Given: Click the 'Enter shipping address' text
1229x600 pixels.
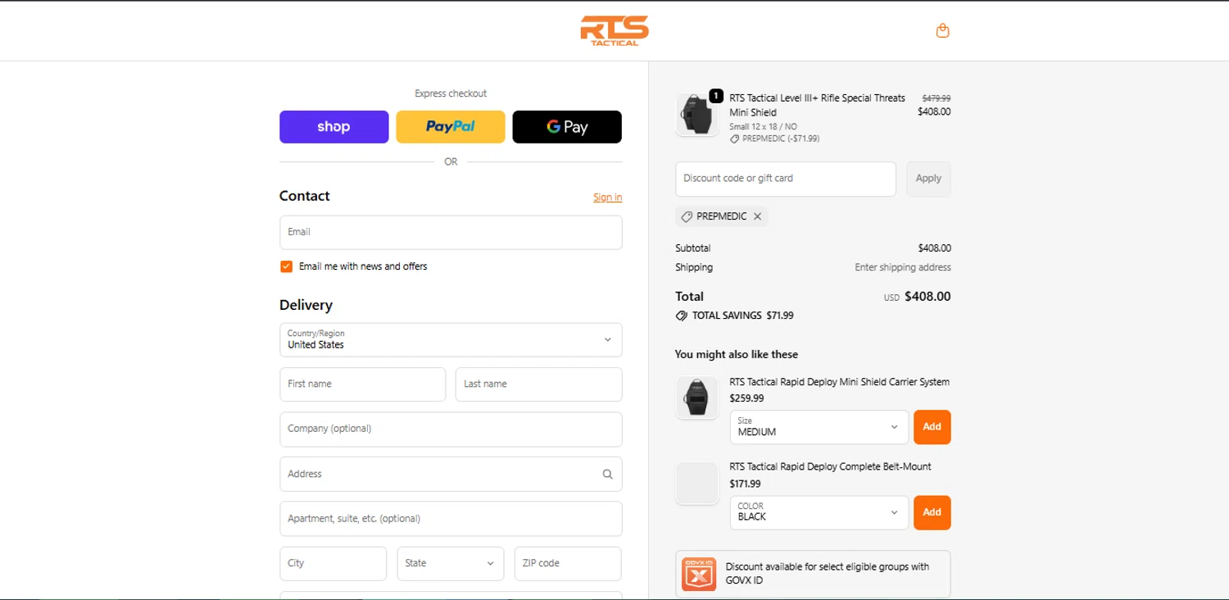Looking at the screenshot, I should (903, 267).
